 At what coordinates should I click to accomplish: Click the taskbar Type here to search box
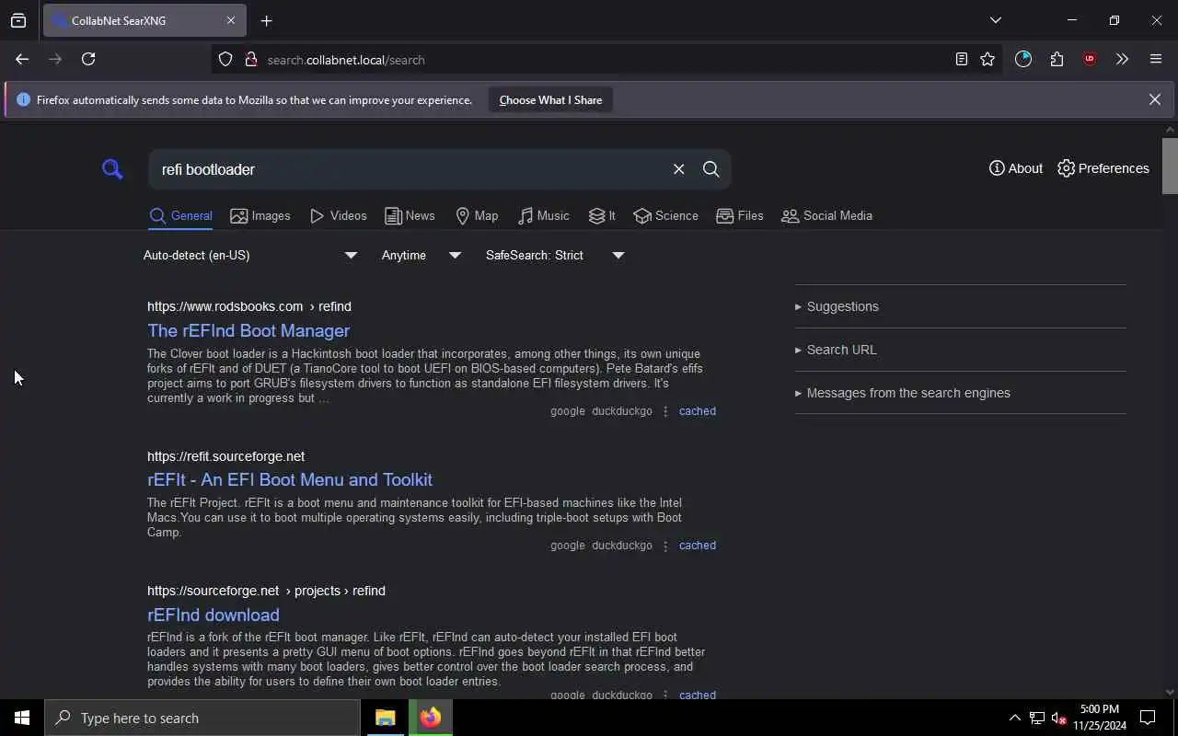point(202,718)
